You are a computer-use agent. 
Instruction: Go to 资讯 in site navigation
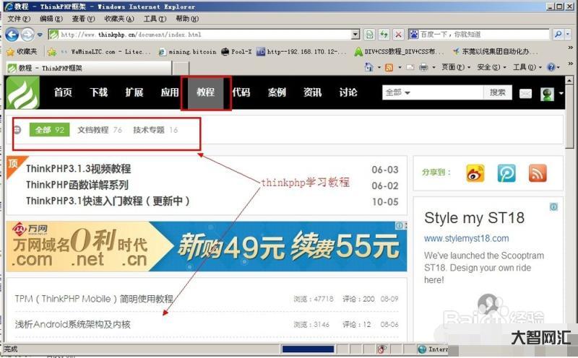coord(313,92)
